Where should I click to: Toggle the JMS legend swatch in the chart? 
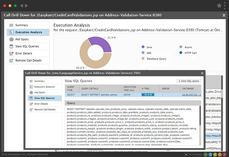pyautogui.click(x=143, y=53)
